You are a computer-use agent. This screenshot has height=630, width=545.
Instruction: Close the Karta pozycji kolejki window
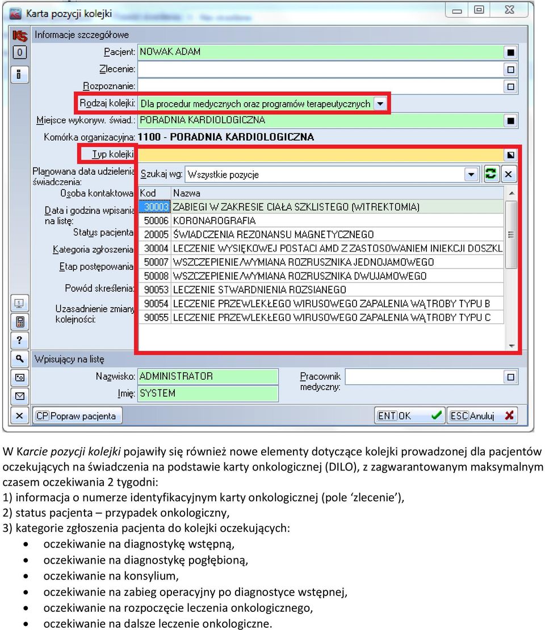coord(509,10)
